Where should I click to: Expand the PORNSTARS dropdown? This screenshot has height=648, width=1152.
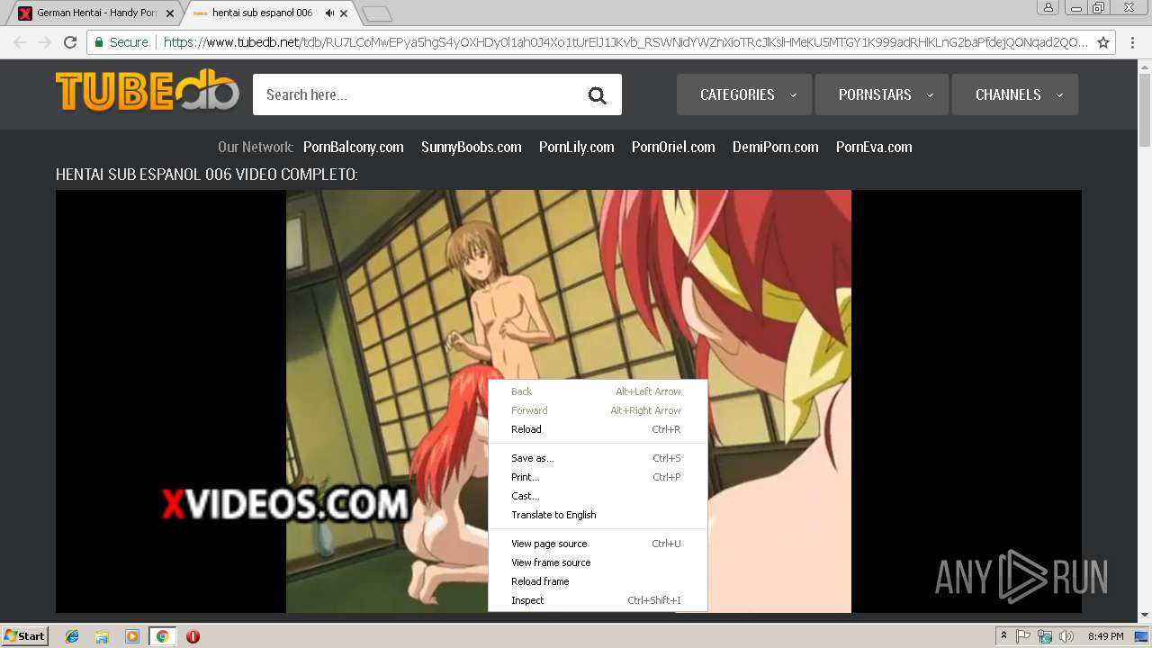[x=882, y=94]
